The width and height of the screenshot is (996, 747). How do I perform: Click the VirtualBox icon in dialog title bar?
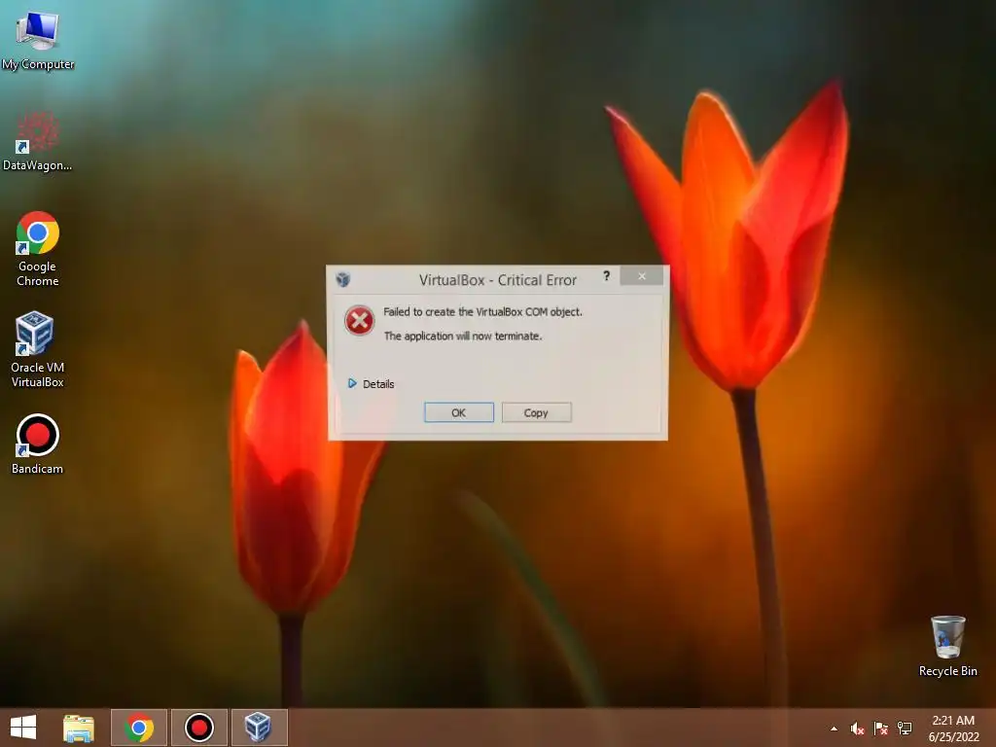(343, 279)
